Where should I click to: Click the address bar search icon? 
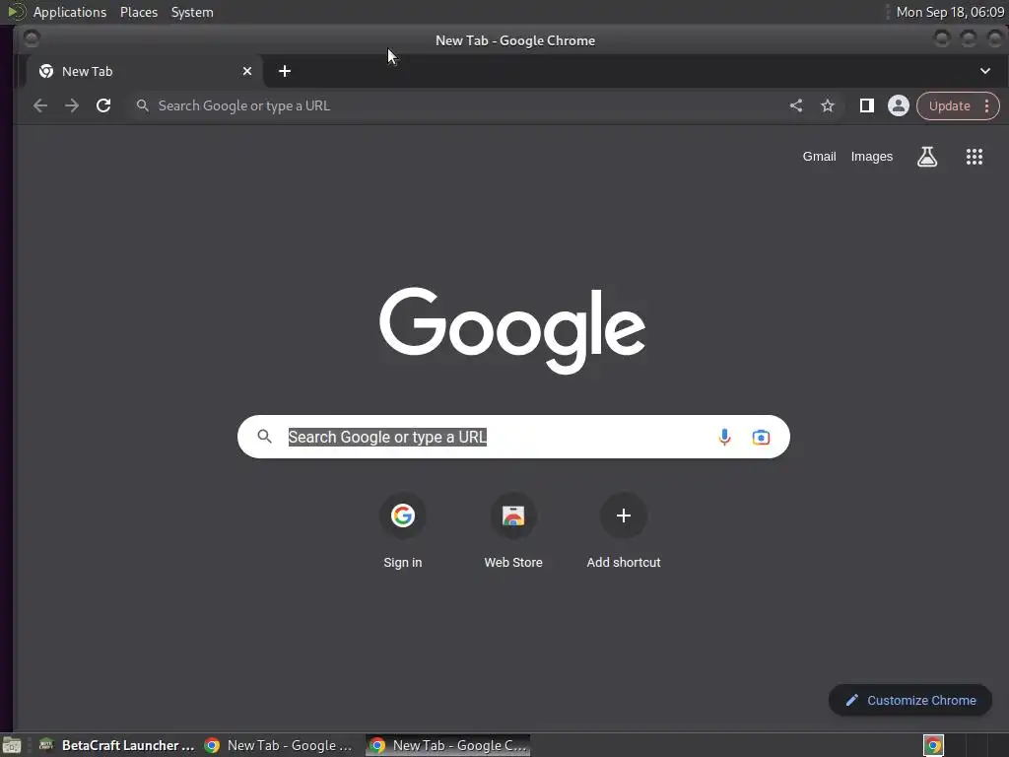(143, 105)
